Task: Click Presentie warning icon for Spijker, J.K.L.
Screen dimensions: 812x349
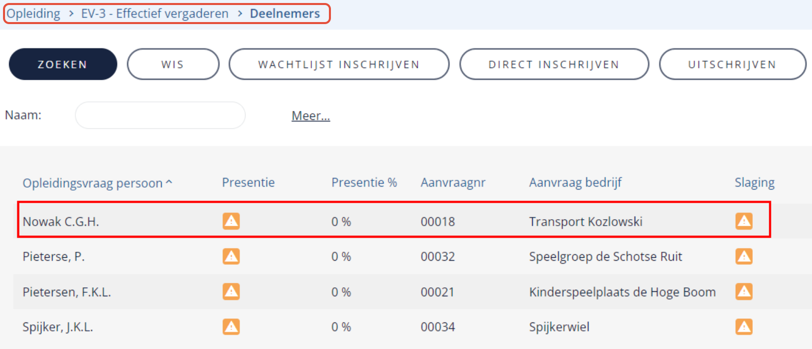Action: [x=231, y=326]
